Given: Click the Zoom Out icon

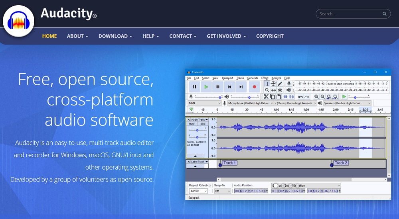Looking at the screenshot, I should (x=323, y=96).
